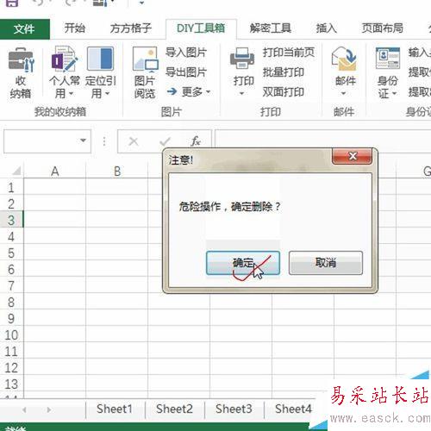The height and width of the screenshot is (431, 431).
Task: Click 双面打印
Action: (x=284, y=92)
